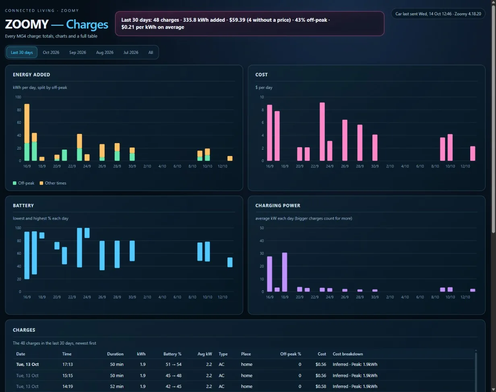Click the 18/9 bar in Charging Power chart

coord(285,272)
